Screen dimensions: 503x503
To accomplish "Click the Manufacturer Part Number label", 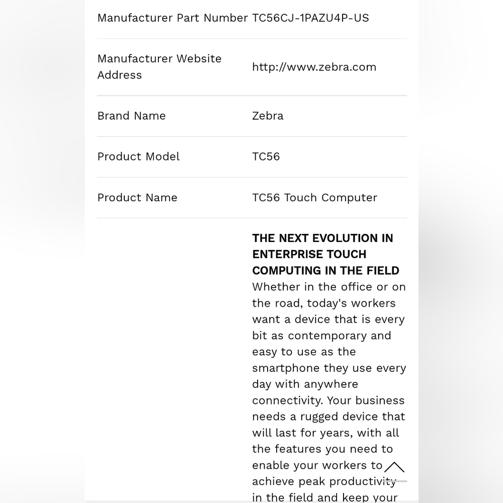I will (x=173, y=18).
